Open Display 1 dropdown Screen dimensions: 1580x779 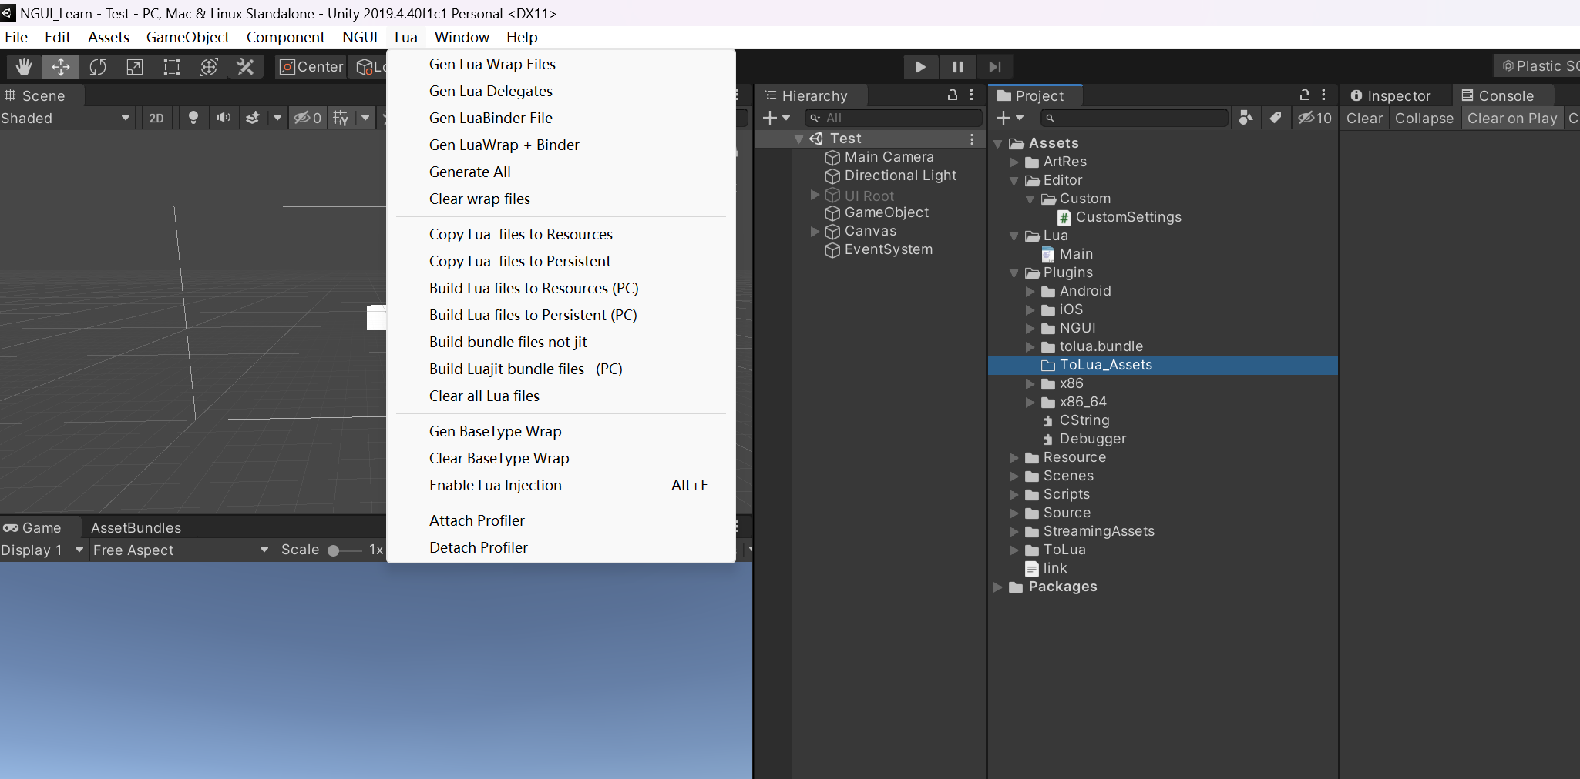pyautogui.click(x=42, y=550)
